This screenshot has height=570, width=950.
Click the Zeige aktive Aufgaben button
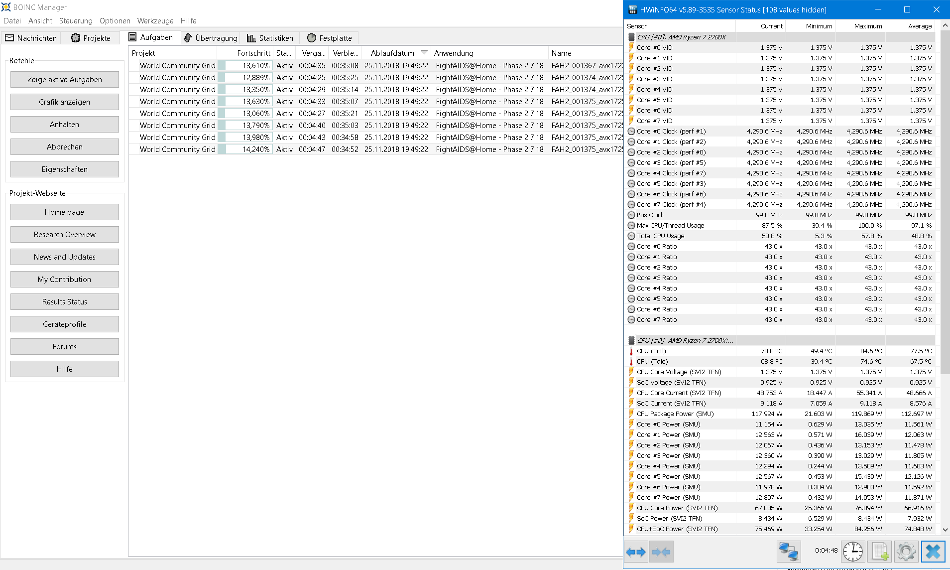click(x=65, y=80)
